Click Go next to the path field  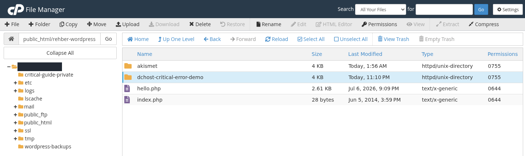(x=108, y=39)
